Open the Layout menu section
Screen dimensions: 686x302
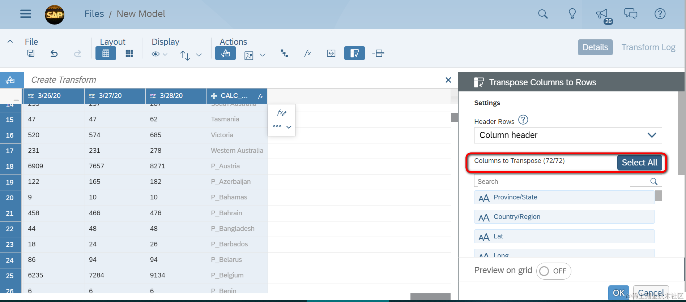pyautogui.click(x=112, y=42)
